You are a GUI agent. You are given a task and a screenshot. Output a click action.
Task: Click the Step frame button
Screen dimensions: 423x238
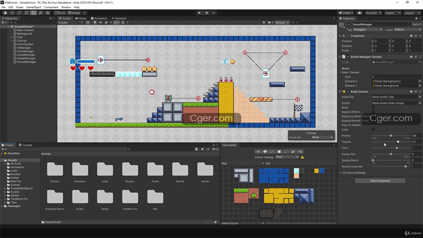(x=213, y=13)
